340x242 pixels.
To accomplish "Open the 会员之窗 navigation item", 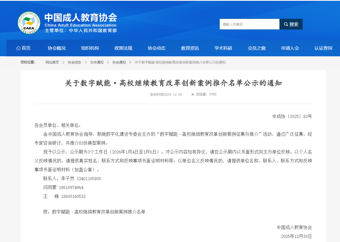I will (x=257, y=48).
